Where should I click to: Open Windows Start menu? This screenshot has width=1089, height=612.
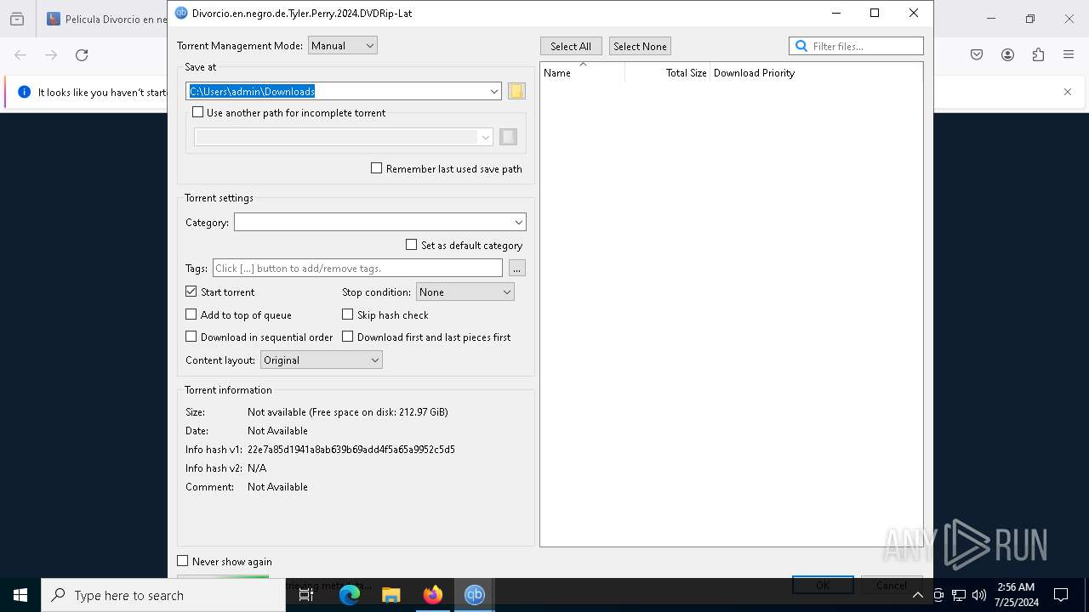20,595
